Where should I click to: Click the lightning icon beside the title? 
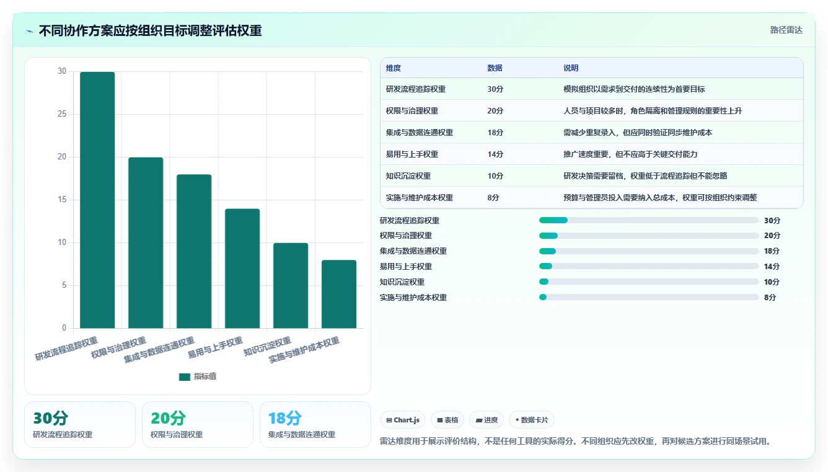coord(30,31)
